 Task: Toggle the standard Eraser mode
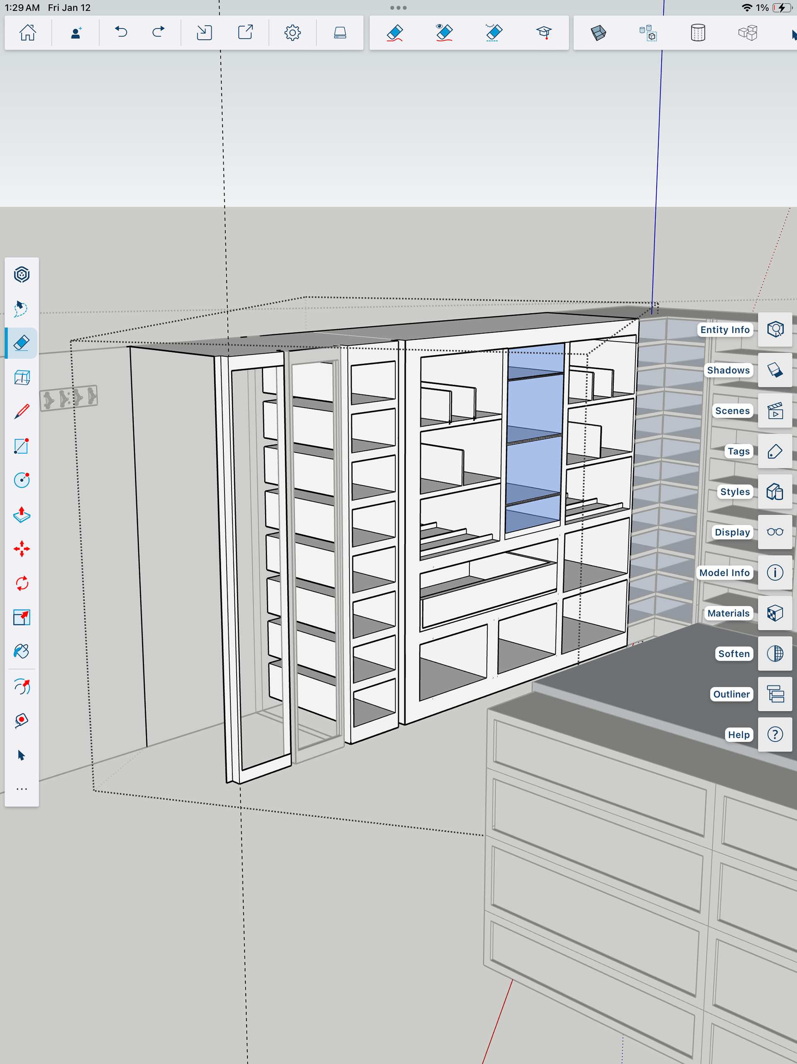coord(394,33)
